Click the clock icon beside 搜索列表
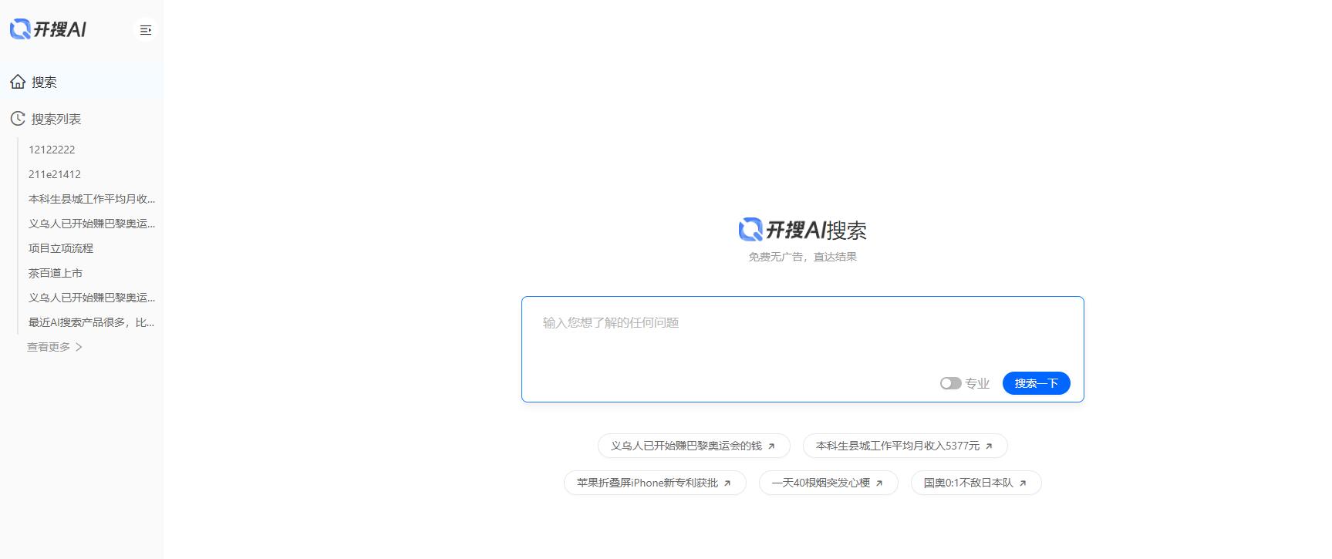Image resolution: width=1332 pixels, height=559 pixels. pyautogui.click(x=18, y=119)
